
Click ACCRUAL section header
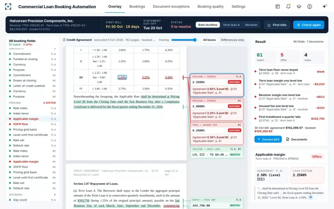click(33, 195)
